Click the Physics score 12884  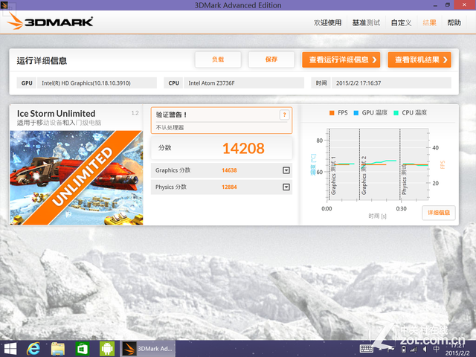229,187
